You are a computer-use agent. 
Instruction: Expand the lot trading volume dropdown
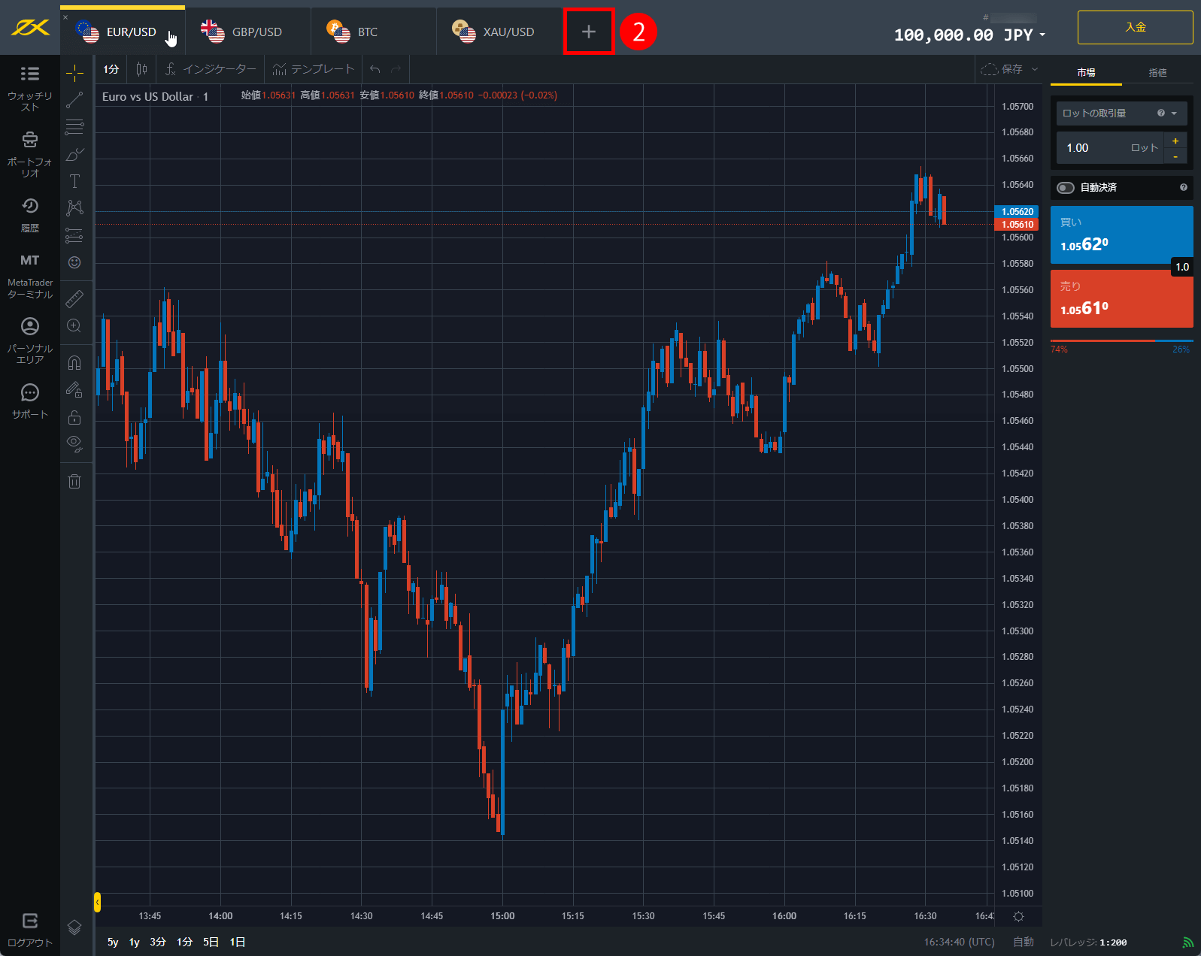pyautogui.click(x=1174, y=113)
